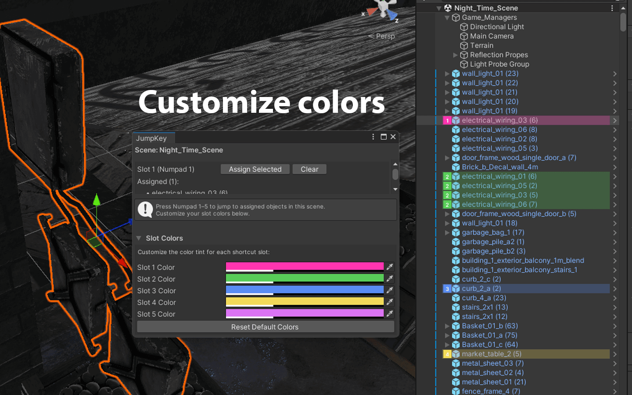Open prefab arrow for electrical_wiring_03 (6)
This screenshot has height=395, width=632.
point(615,120)
